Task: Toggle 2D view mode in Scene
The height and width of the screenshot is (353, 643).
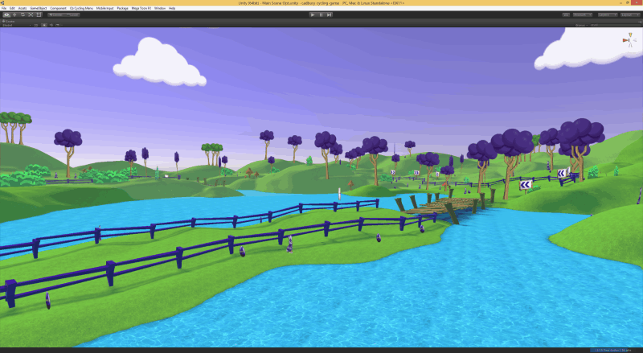Action: click(35, 25)
